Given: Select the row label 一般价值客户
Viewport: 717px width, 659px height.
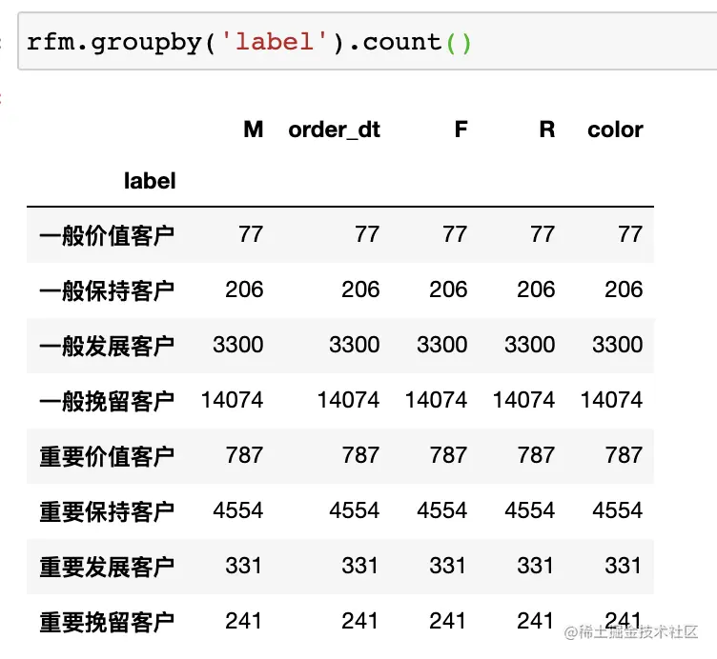Looking at the screenshot, I should click(x=107, y=235).
